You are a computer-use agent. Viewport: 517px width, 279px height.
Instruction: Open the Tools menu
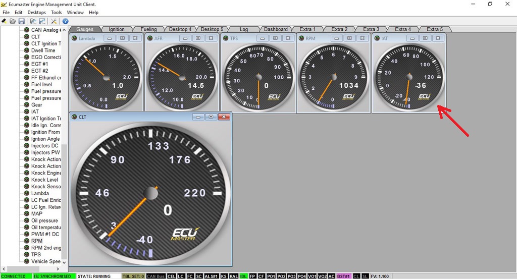click(x=57, y=12)
